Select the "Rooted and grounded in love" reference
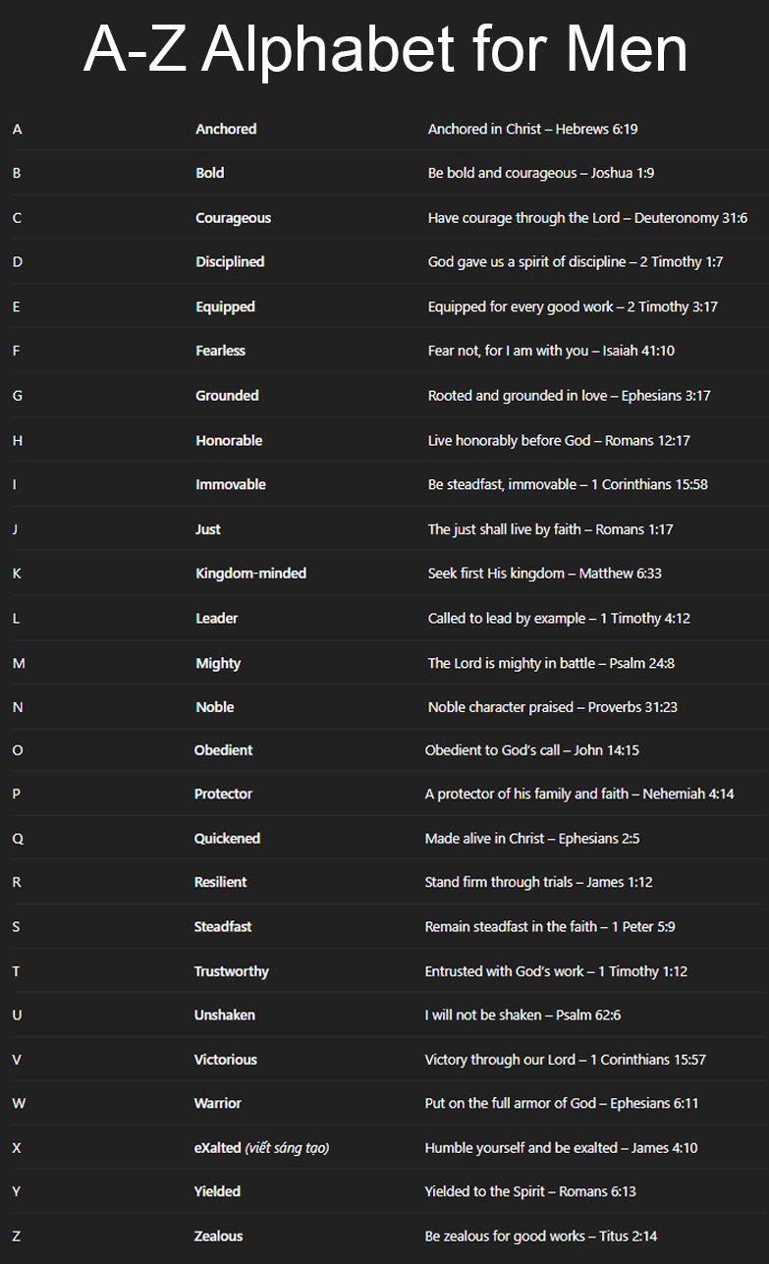 (569, 396)
